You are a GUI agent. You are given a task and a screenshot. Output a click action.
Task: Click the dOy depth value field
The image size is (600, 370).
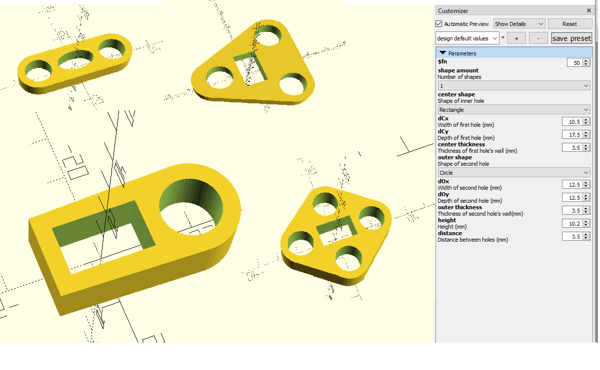572,198
